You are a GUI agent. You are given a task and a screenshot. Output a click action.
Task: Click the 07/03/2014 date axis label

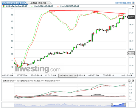(x=22, y=75)
